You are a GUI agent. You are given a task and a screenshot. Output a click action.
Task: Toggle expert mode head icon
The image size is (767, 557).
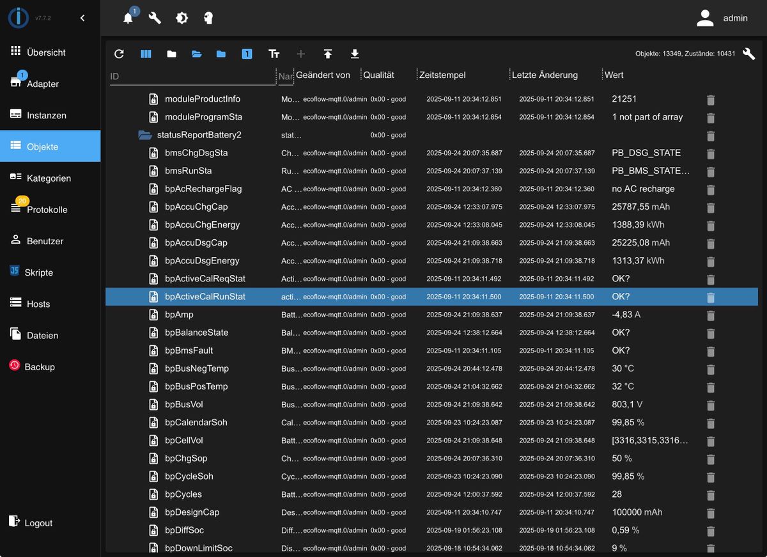(208, 18)
